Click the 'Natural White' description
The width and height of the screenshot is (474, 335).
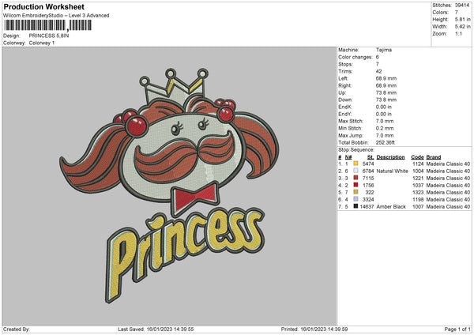coord(393,171)
